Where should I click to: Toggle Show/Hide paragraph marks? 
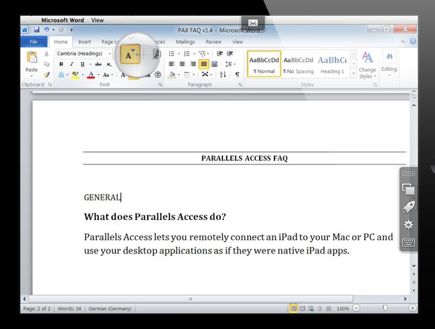(x=237, y=74)
